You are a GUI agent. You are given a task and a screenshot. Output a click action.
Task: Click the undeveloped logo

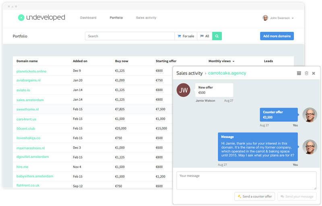41,17
